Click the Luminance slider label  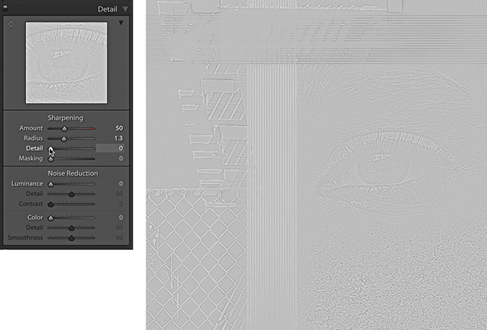(x=27, y=184)
